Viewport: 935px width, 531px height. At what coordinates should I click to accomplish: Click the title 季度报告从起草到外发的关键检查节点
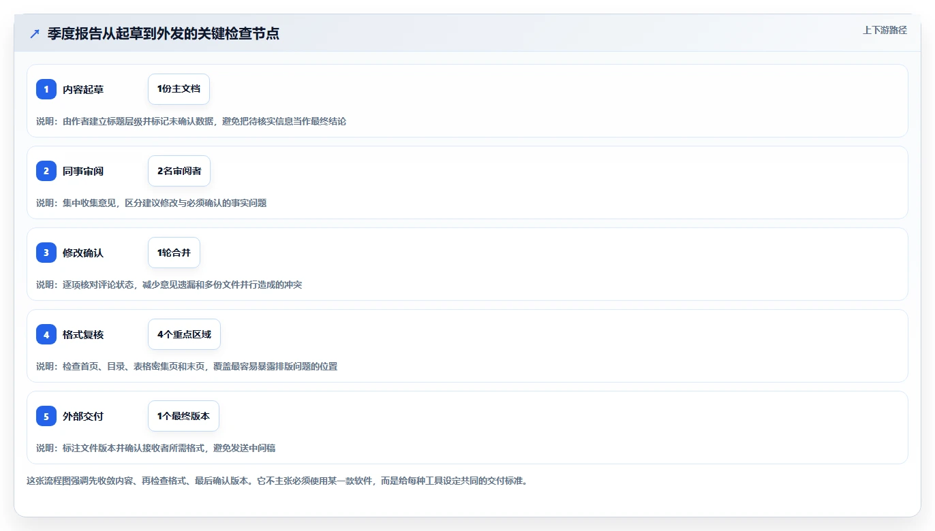(164, 34)
